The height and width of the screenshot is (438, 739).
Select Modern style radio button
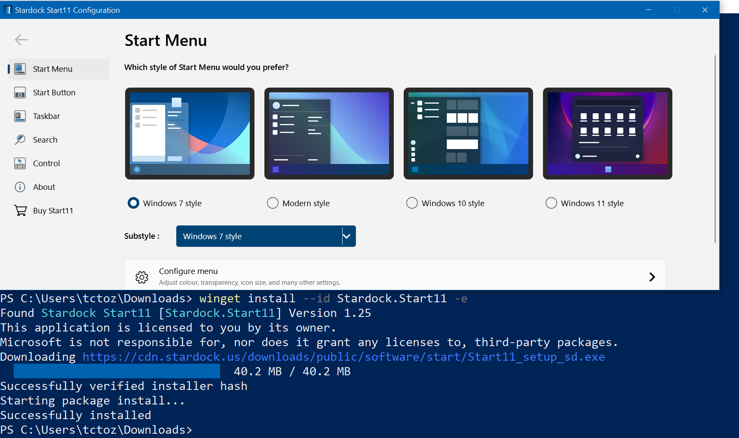tap(273, 203)
